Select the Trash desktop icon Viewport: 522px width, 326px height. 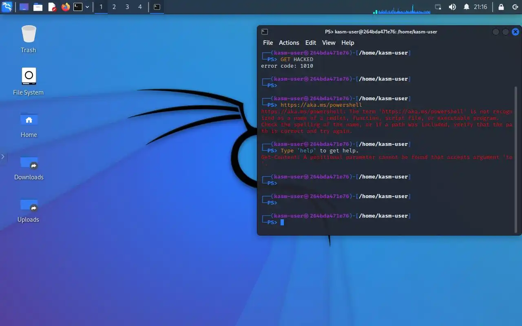(29, 39)
